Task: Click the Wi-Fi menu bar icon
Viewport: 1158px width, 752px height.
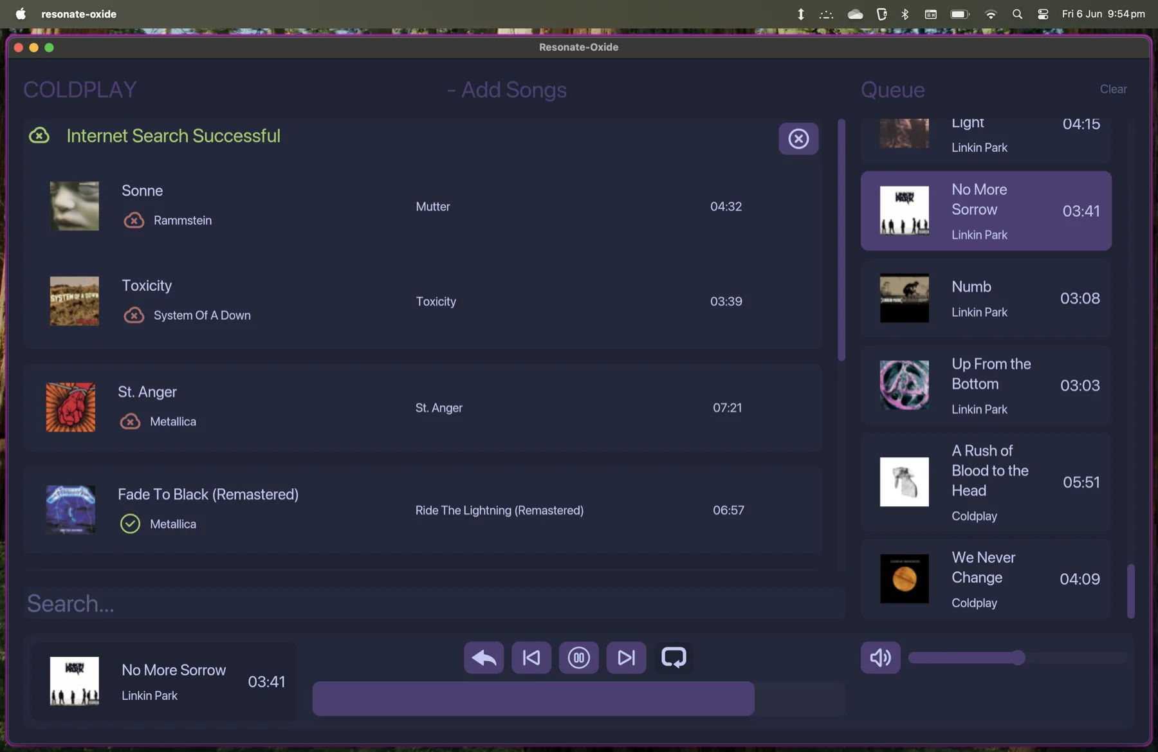Action: click(x=991, y=14)
